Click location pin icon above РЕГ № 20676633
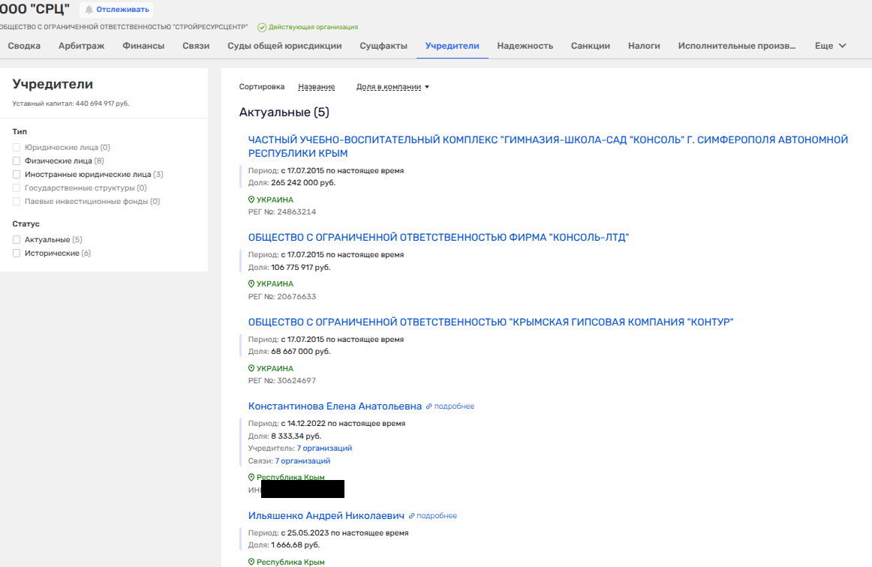 click(x=252, y=284)
